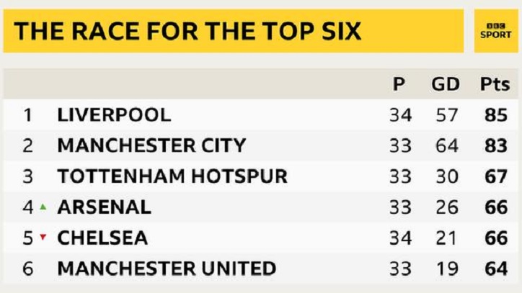Click Chelsea's 34 games played value

pos(400,238)
